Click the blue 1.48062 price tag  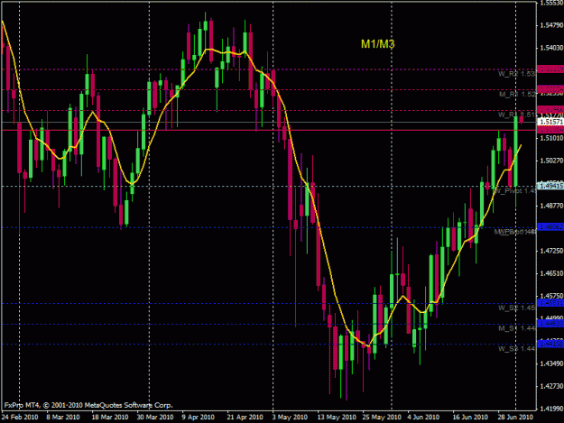[x=550, y=227]
